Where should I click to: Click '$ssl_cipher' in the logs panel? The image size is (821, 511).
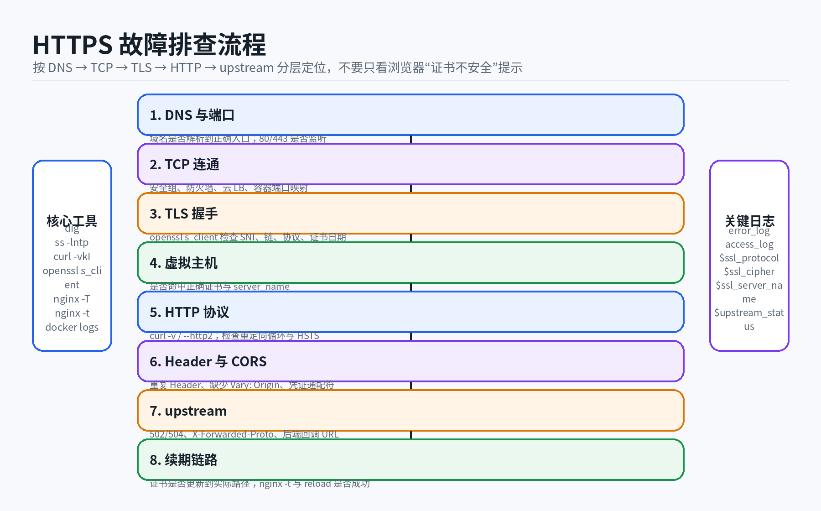(x=749, y=271)
